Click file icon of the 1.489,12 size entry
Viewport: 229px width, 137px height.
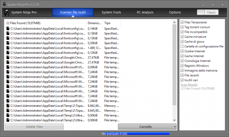point(8,48)
